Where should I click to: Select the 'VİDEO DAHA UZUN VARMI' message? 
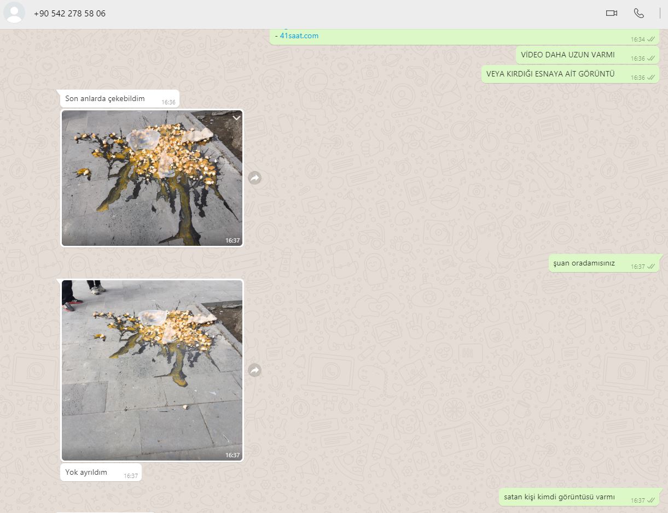click(567, 55)
